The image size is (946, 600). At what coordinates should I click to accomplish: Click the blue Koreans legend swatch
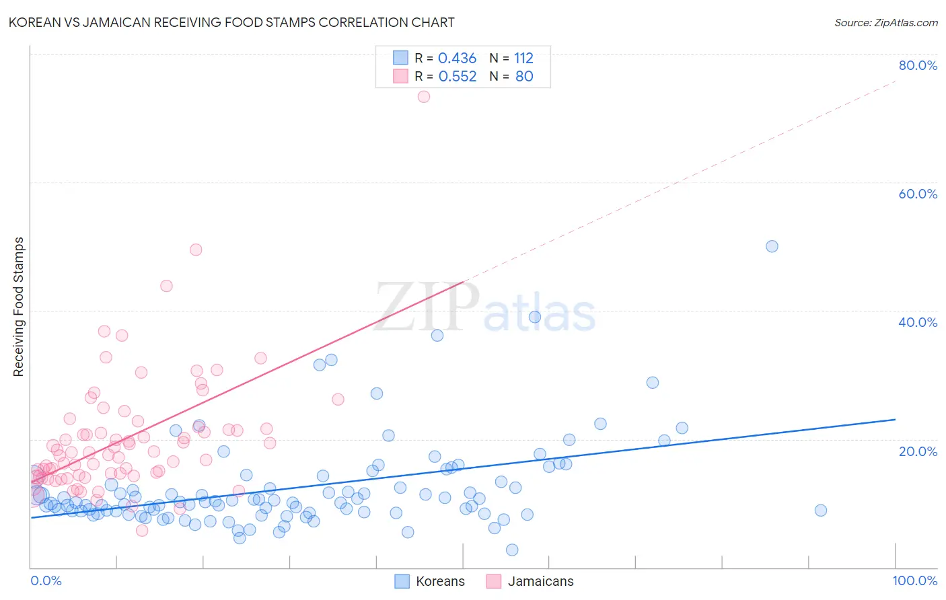(402, 581)
